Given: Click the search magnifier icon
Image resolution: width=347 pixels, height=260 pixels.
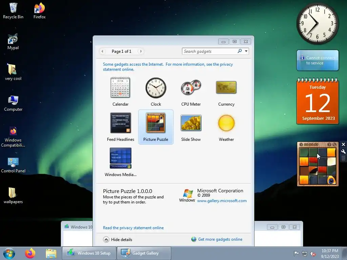Looking at the screenshot, I should point(240,51).
